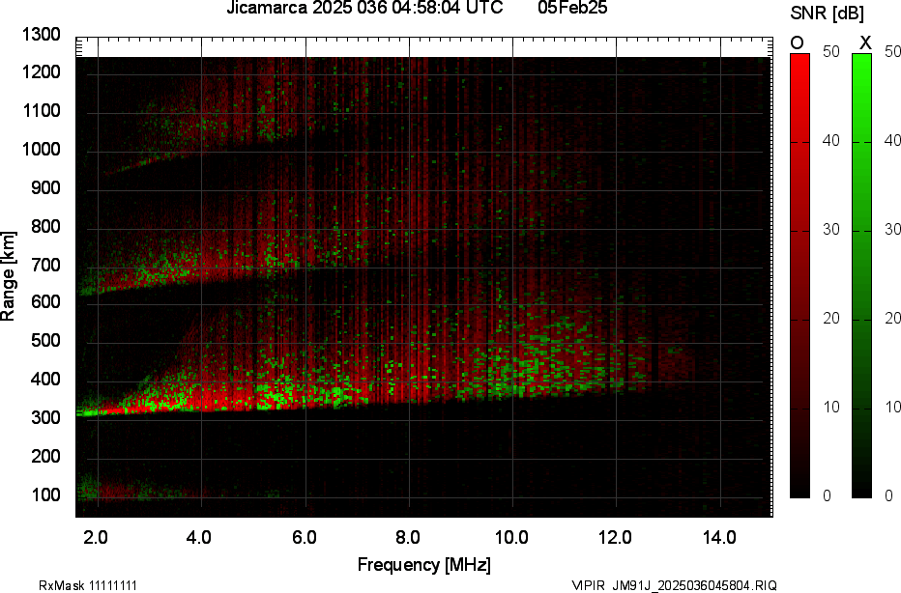Click the green X-mode SNR color bar
This screenshot has height=593, width=901.
[x=861, y=275]
